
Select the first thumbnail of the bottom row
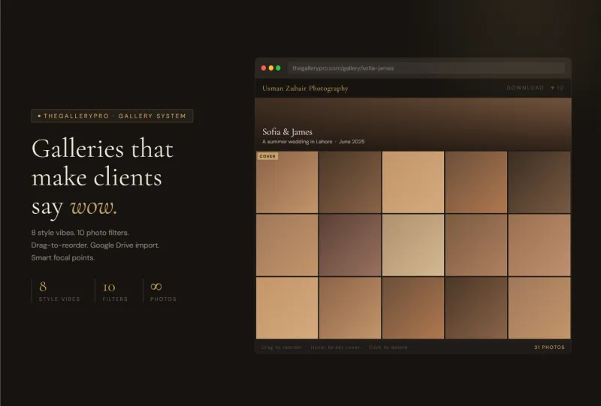[x=287, y=308]
